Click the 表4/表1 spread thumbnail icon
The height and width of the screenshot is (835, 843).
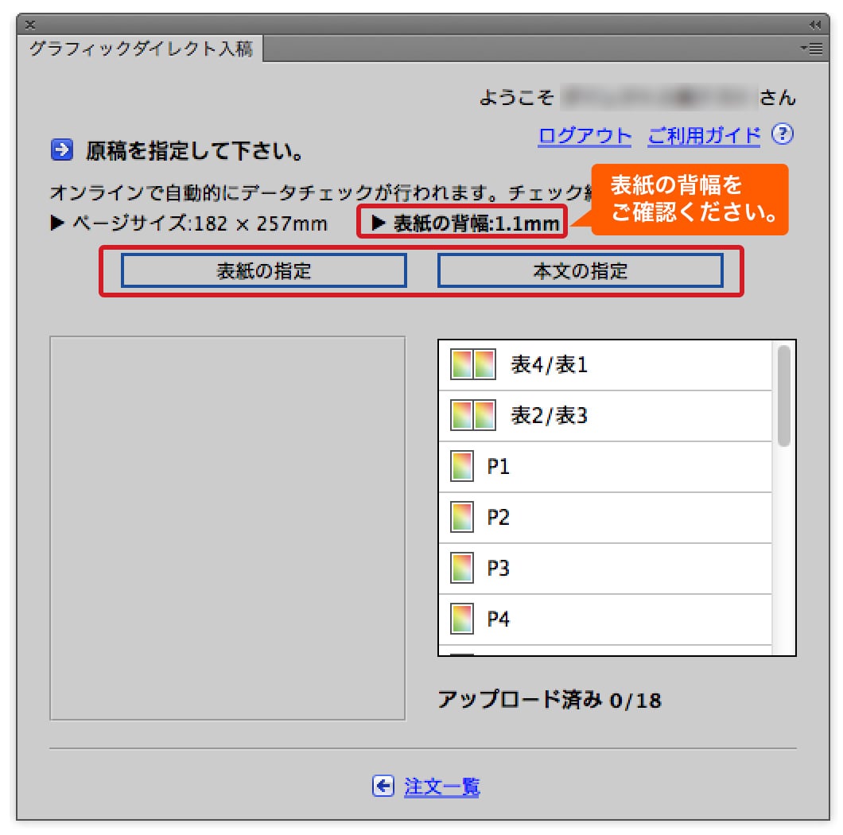473,365
